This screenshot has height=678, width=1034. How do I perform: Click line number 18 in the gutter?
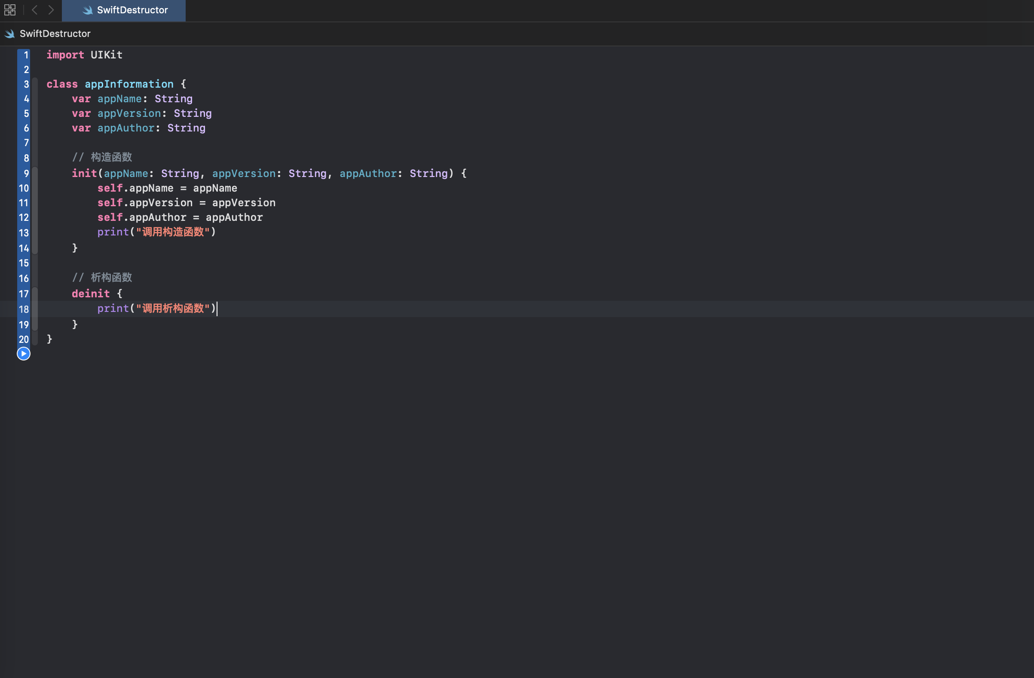point(24,309)
